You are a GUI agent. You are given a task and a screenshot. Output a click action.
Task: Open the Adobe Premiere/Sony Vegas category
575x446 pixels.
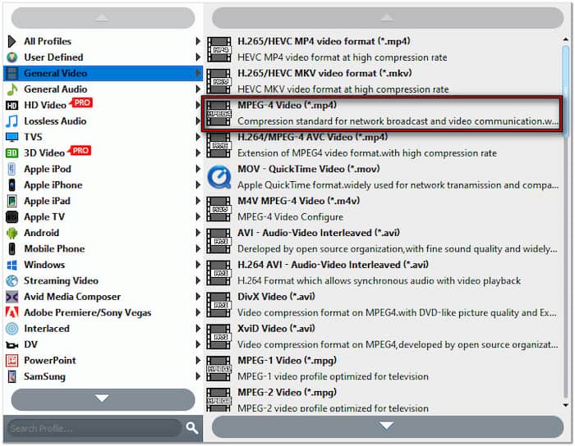coord(103,312)
